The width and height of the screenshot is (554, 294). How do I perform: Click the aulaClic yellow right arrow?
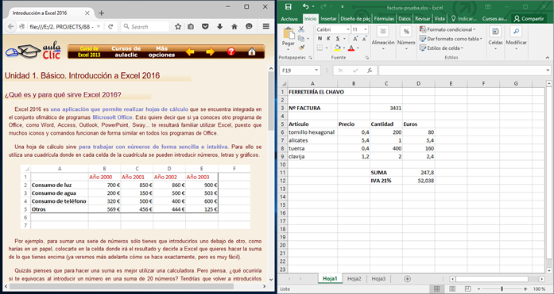211,52
